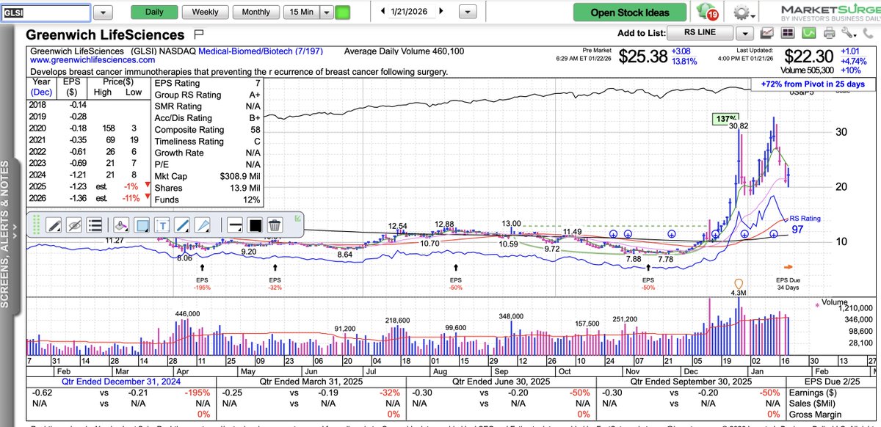Select the rectangle shape tool
881x427 pixels.
point(142,225)
